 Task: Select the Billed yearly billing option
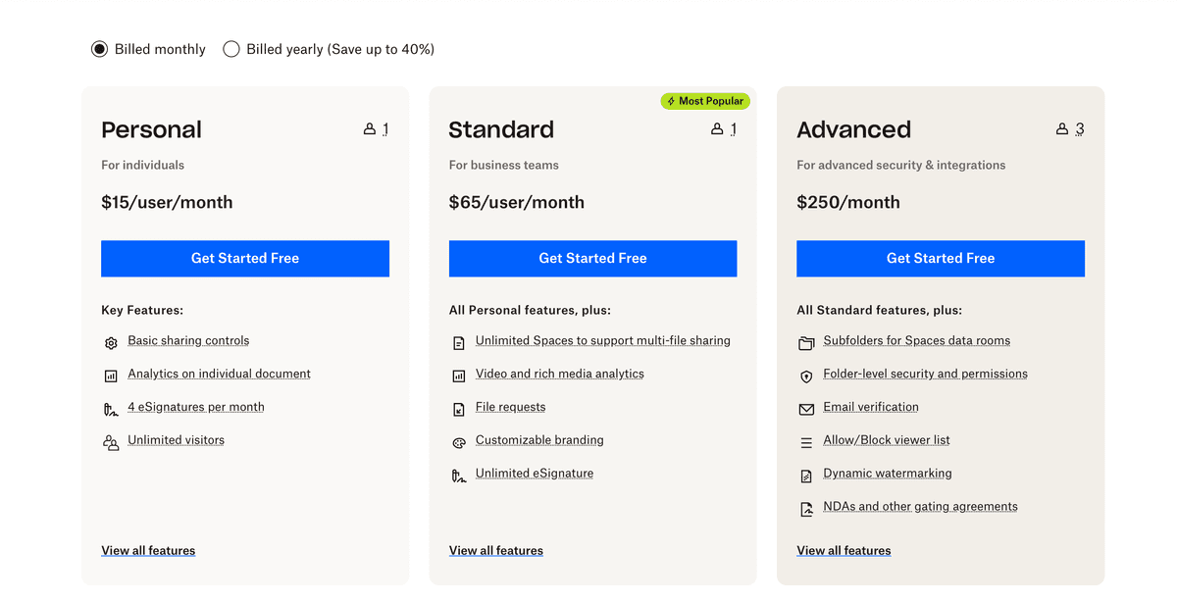coord(231,48)
